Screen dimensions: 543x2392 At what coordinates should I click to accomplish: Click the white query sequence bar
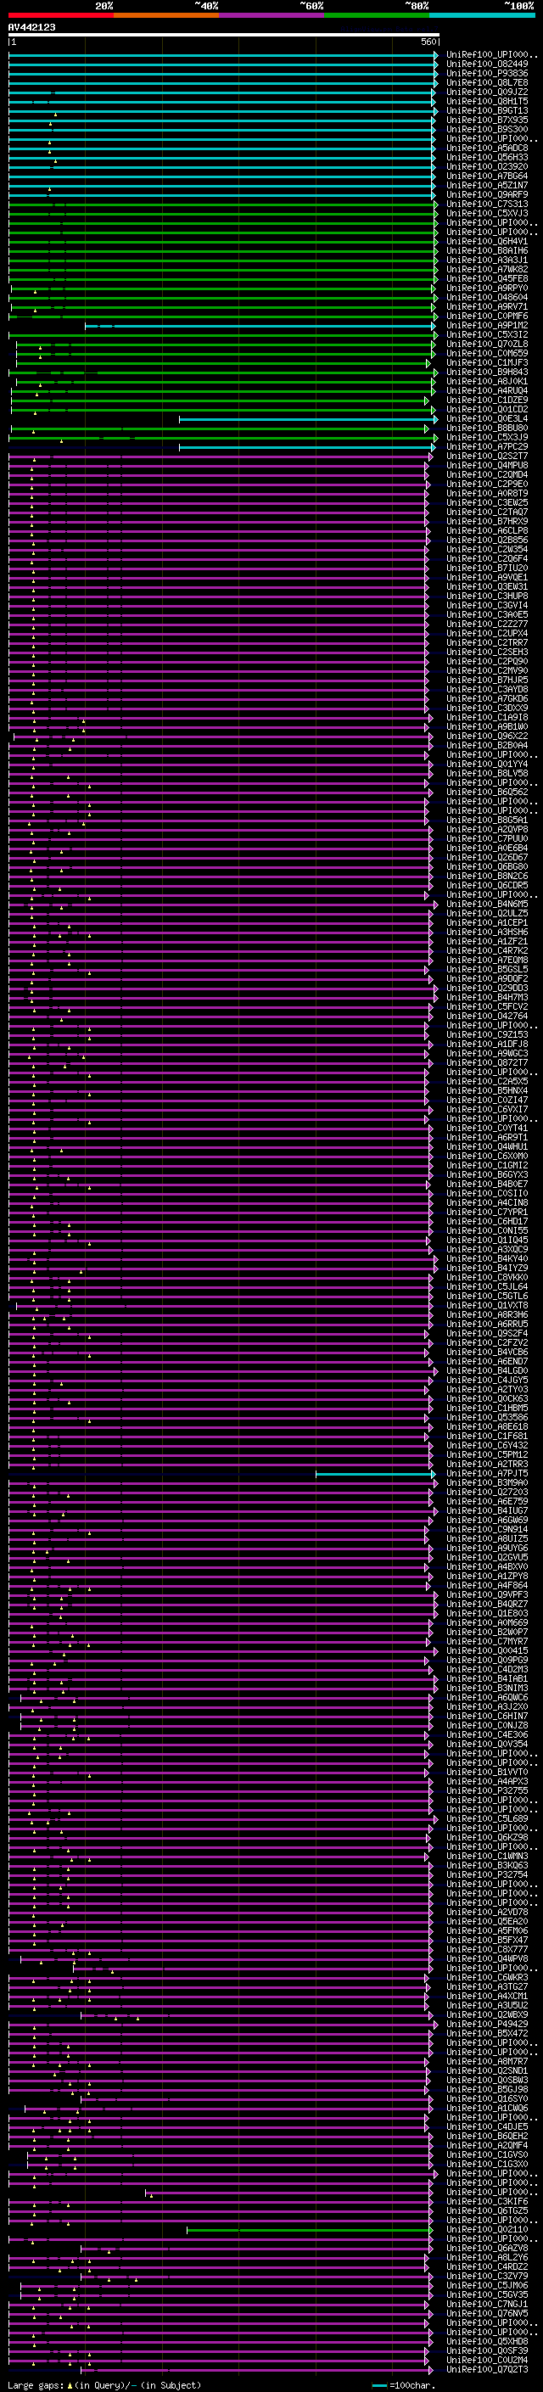tap(224, 34)
